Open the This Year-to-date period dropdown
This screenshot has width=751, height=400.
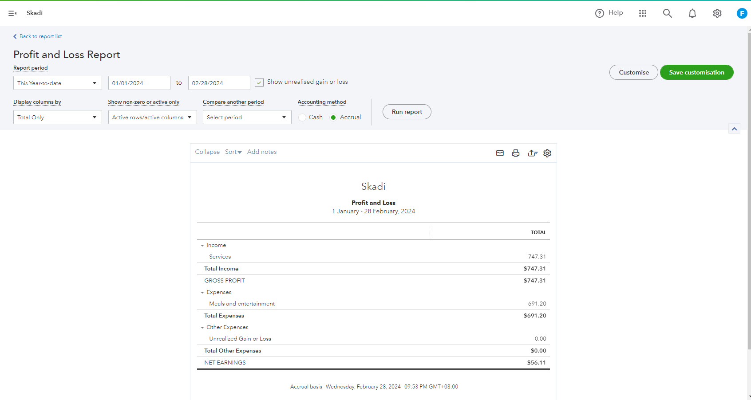click(57, 83)
